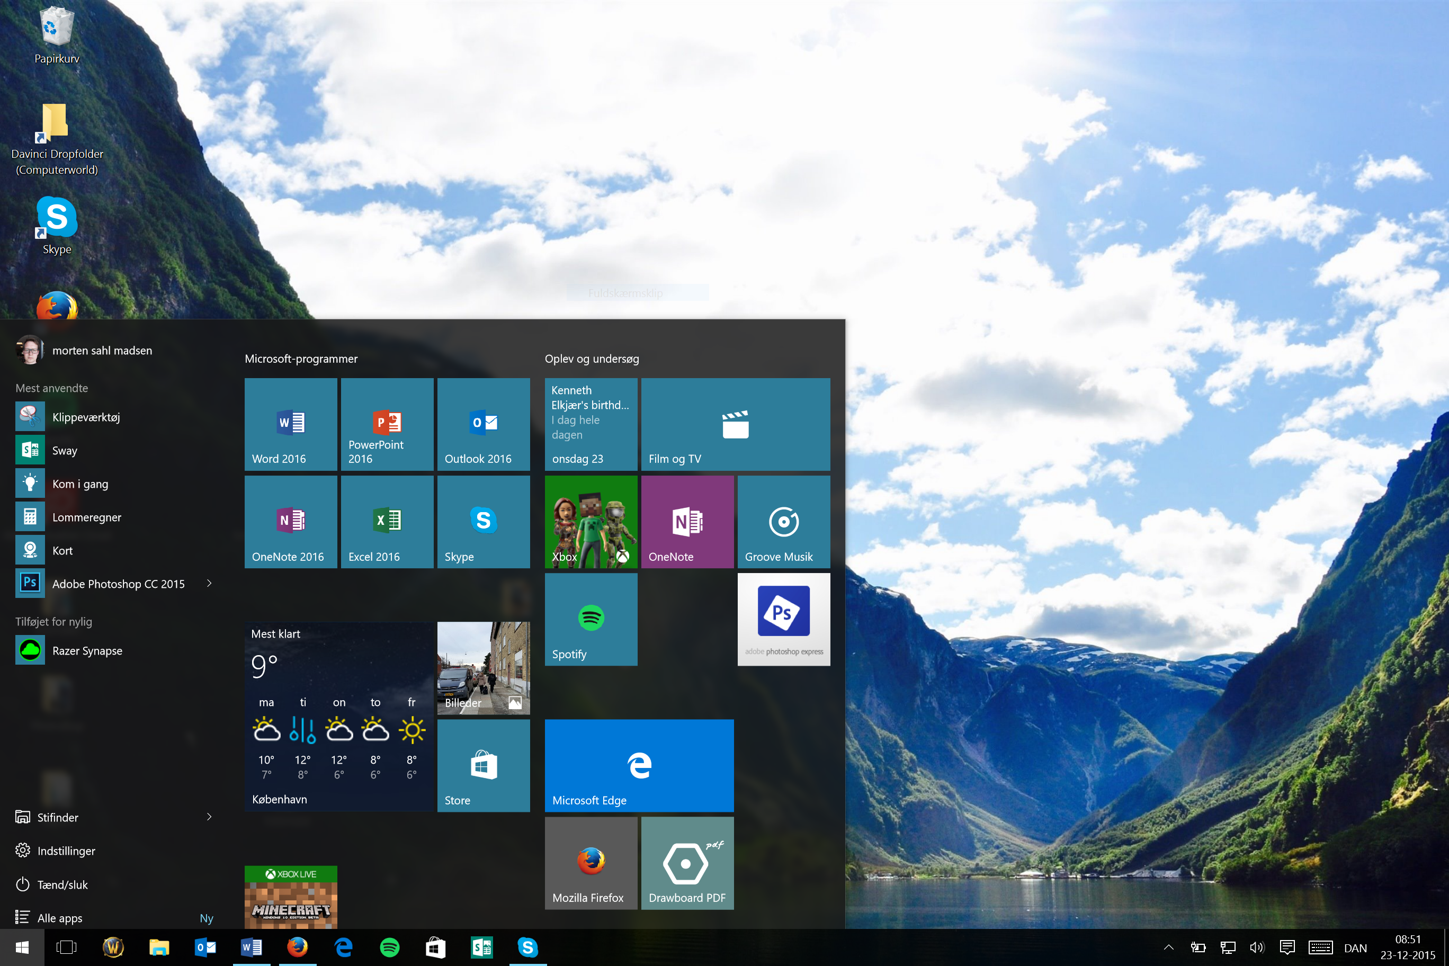This screenshot has height=966, width=1449.
Task: Open Klippeværktøj from the most used list
Action: tap(86, 417)
